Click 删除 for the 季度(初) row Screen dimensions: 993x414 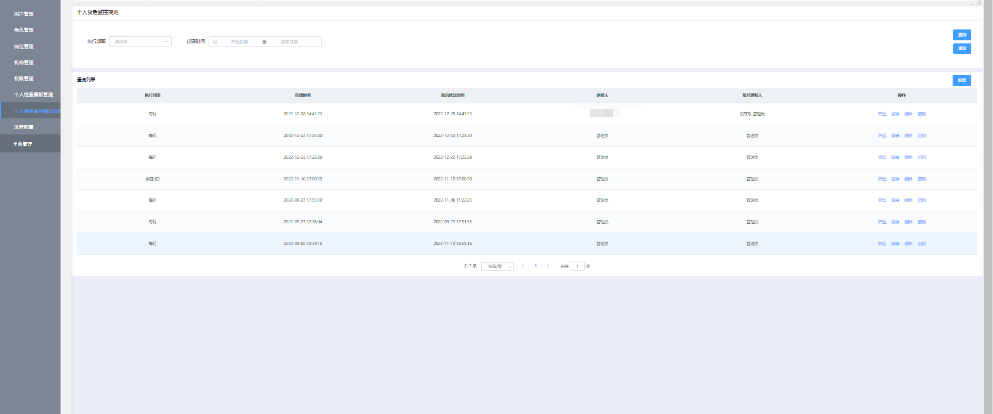click(x=909, y=179)
